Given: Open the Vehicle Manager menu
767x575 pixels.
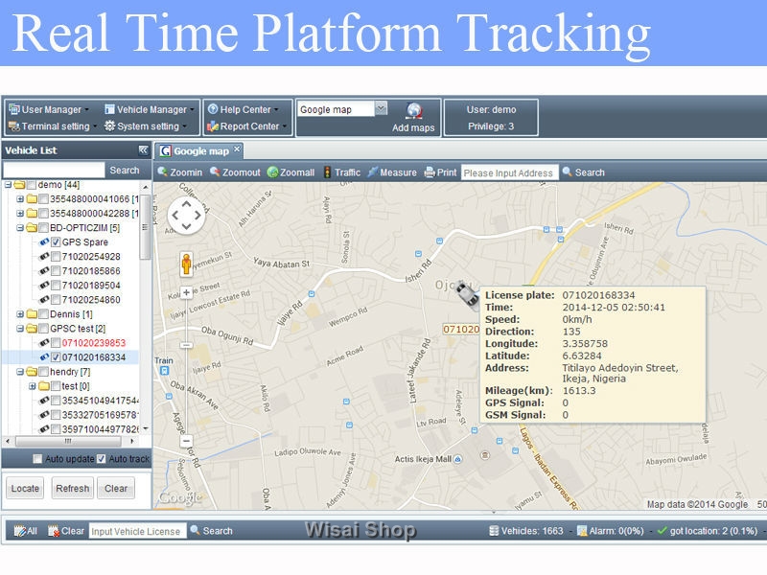Looking at the screenshot, I should point(150,109).
